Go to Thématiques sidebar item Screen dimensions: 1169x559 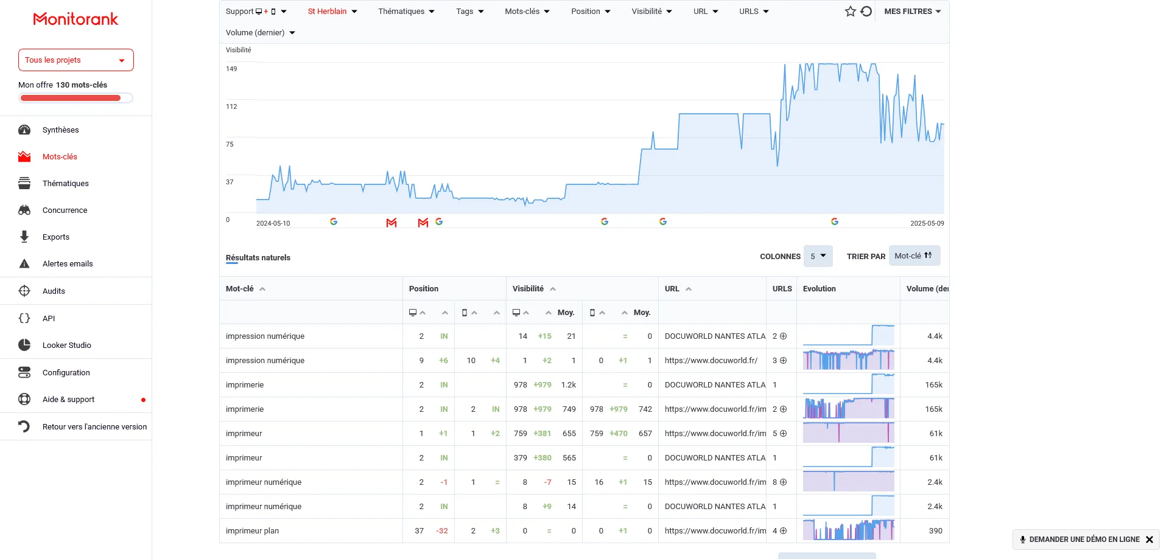pos(66,183)
